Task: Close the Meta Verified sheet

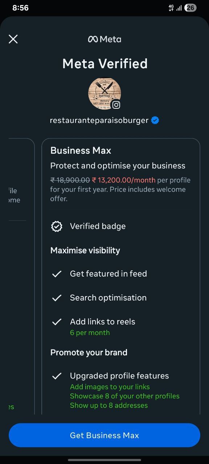Action: (x=13, y=39)
